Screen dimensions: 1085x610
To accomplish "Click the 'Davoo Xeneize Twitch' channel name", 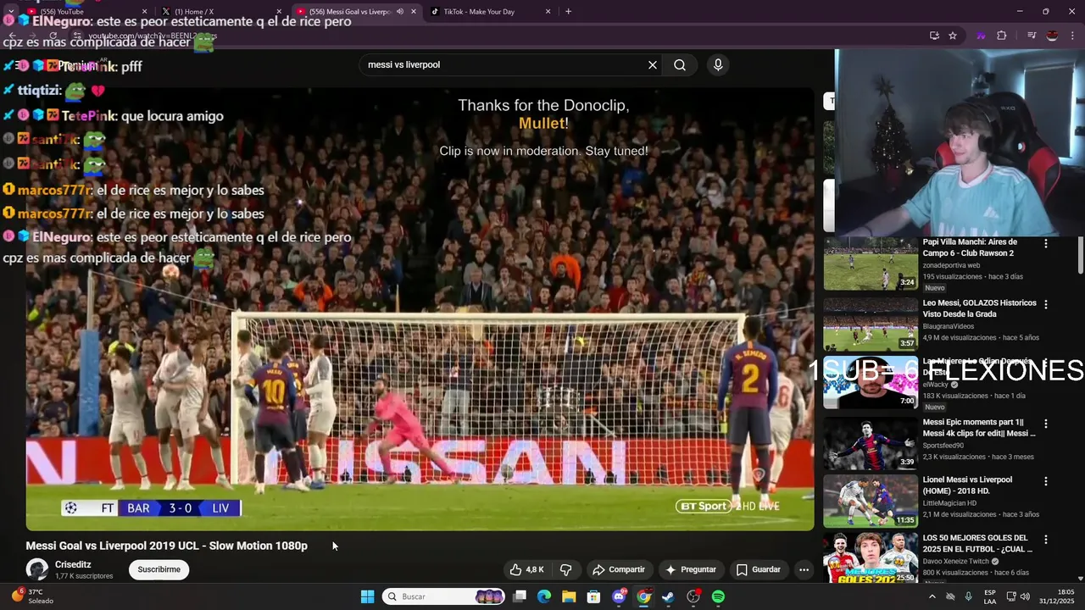I will (956, 561).
